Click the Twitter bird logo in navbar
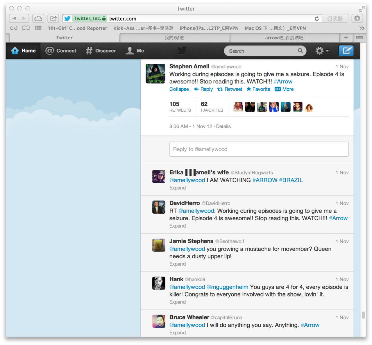372x345 pixels. pyautogui.click(x=182, y=51)
